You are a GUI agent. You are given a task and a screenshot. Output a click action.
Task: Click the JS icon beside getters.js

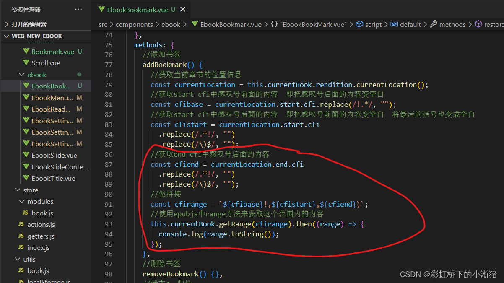point(21,236)
